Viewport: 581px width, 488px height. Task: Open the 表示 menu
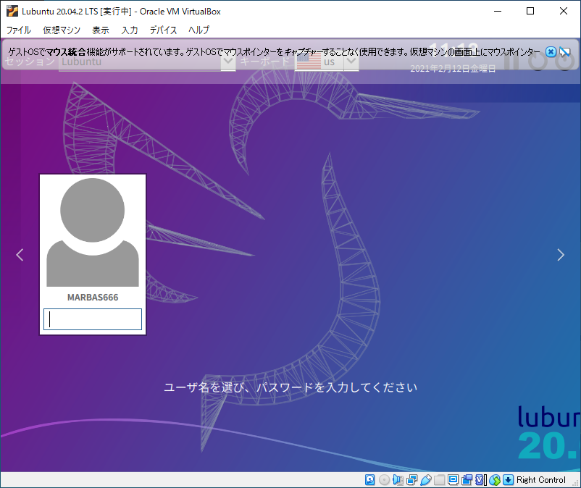(101, 30)
